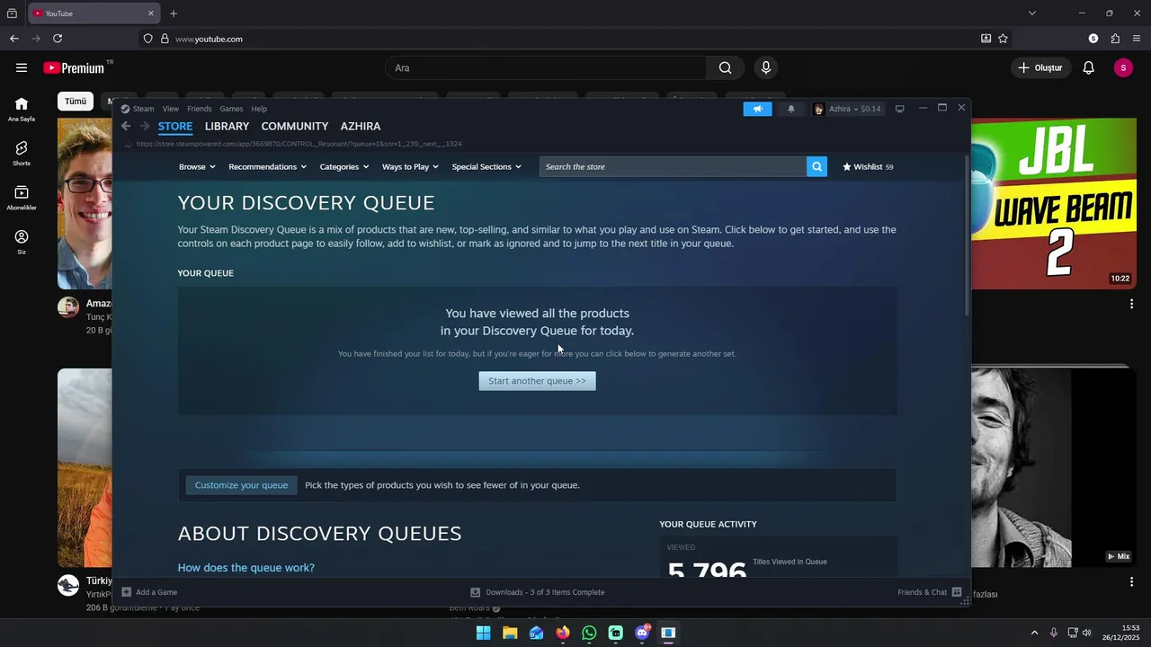
Task: Open Azhira account wallet dropdown
Action: pos(847,109)
